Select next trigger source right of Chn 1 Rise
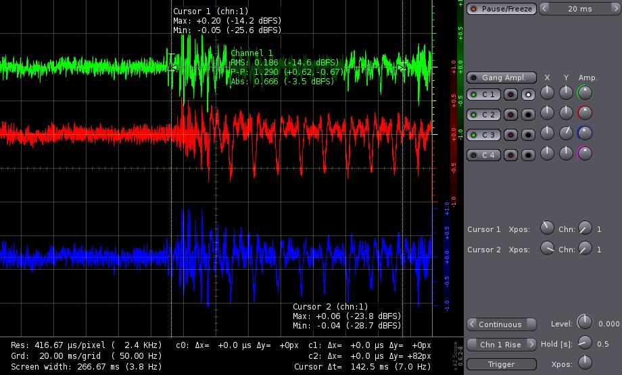The width and height of the screenshot is (622, 375). pos(531,344)
